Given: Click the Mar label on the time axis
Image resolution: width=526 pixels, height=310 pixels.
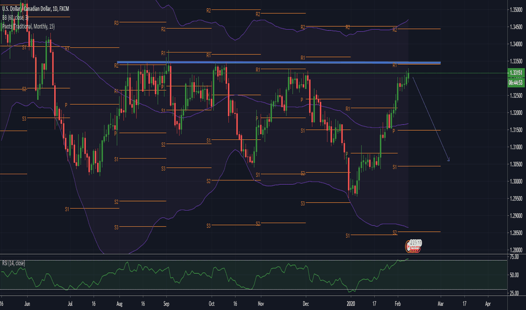Looking at the screenshot, I should click(440, 304).
